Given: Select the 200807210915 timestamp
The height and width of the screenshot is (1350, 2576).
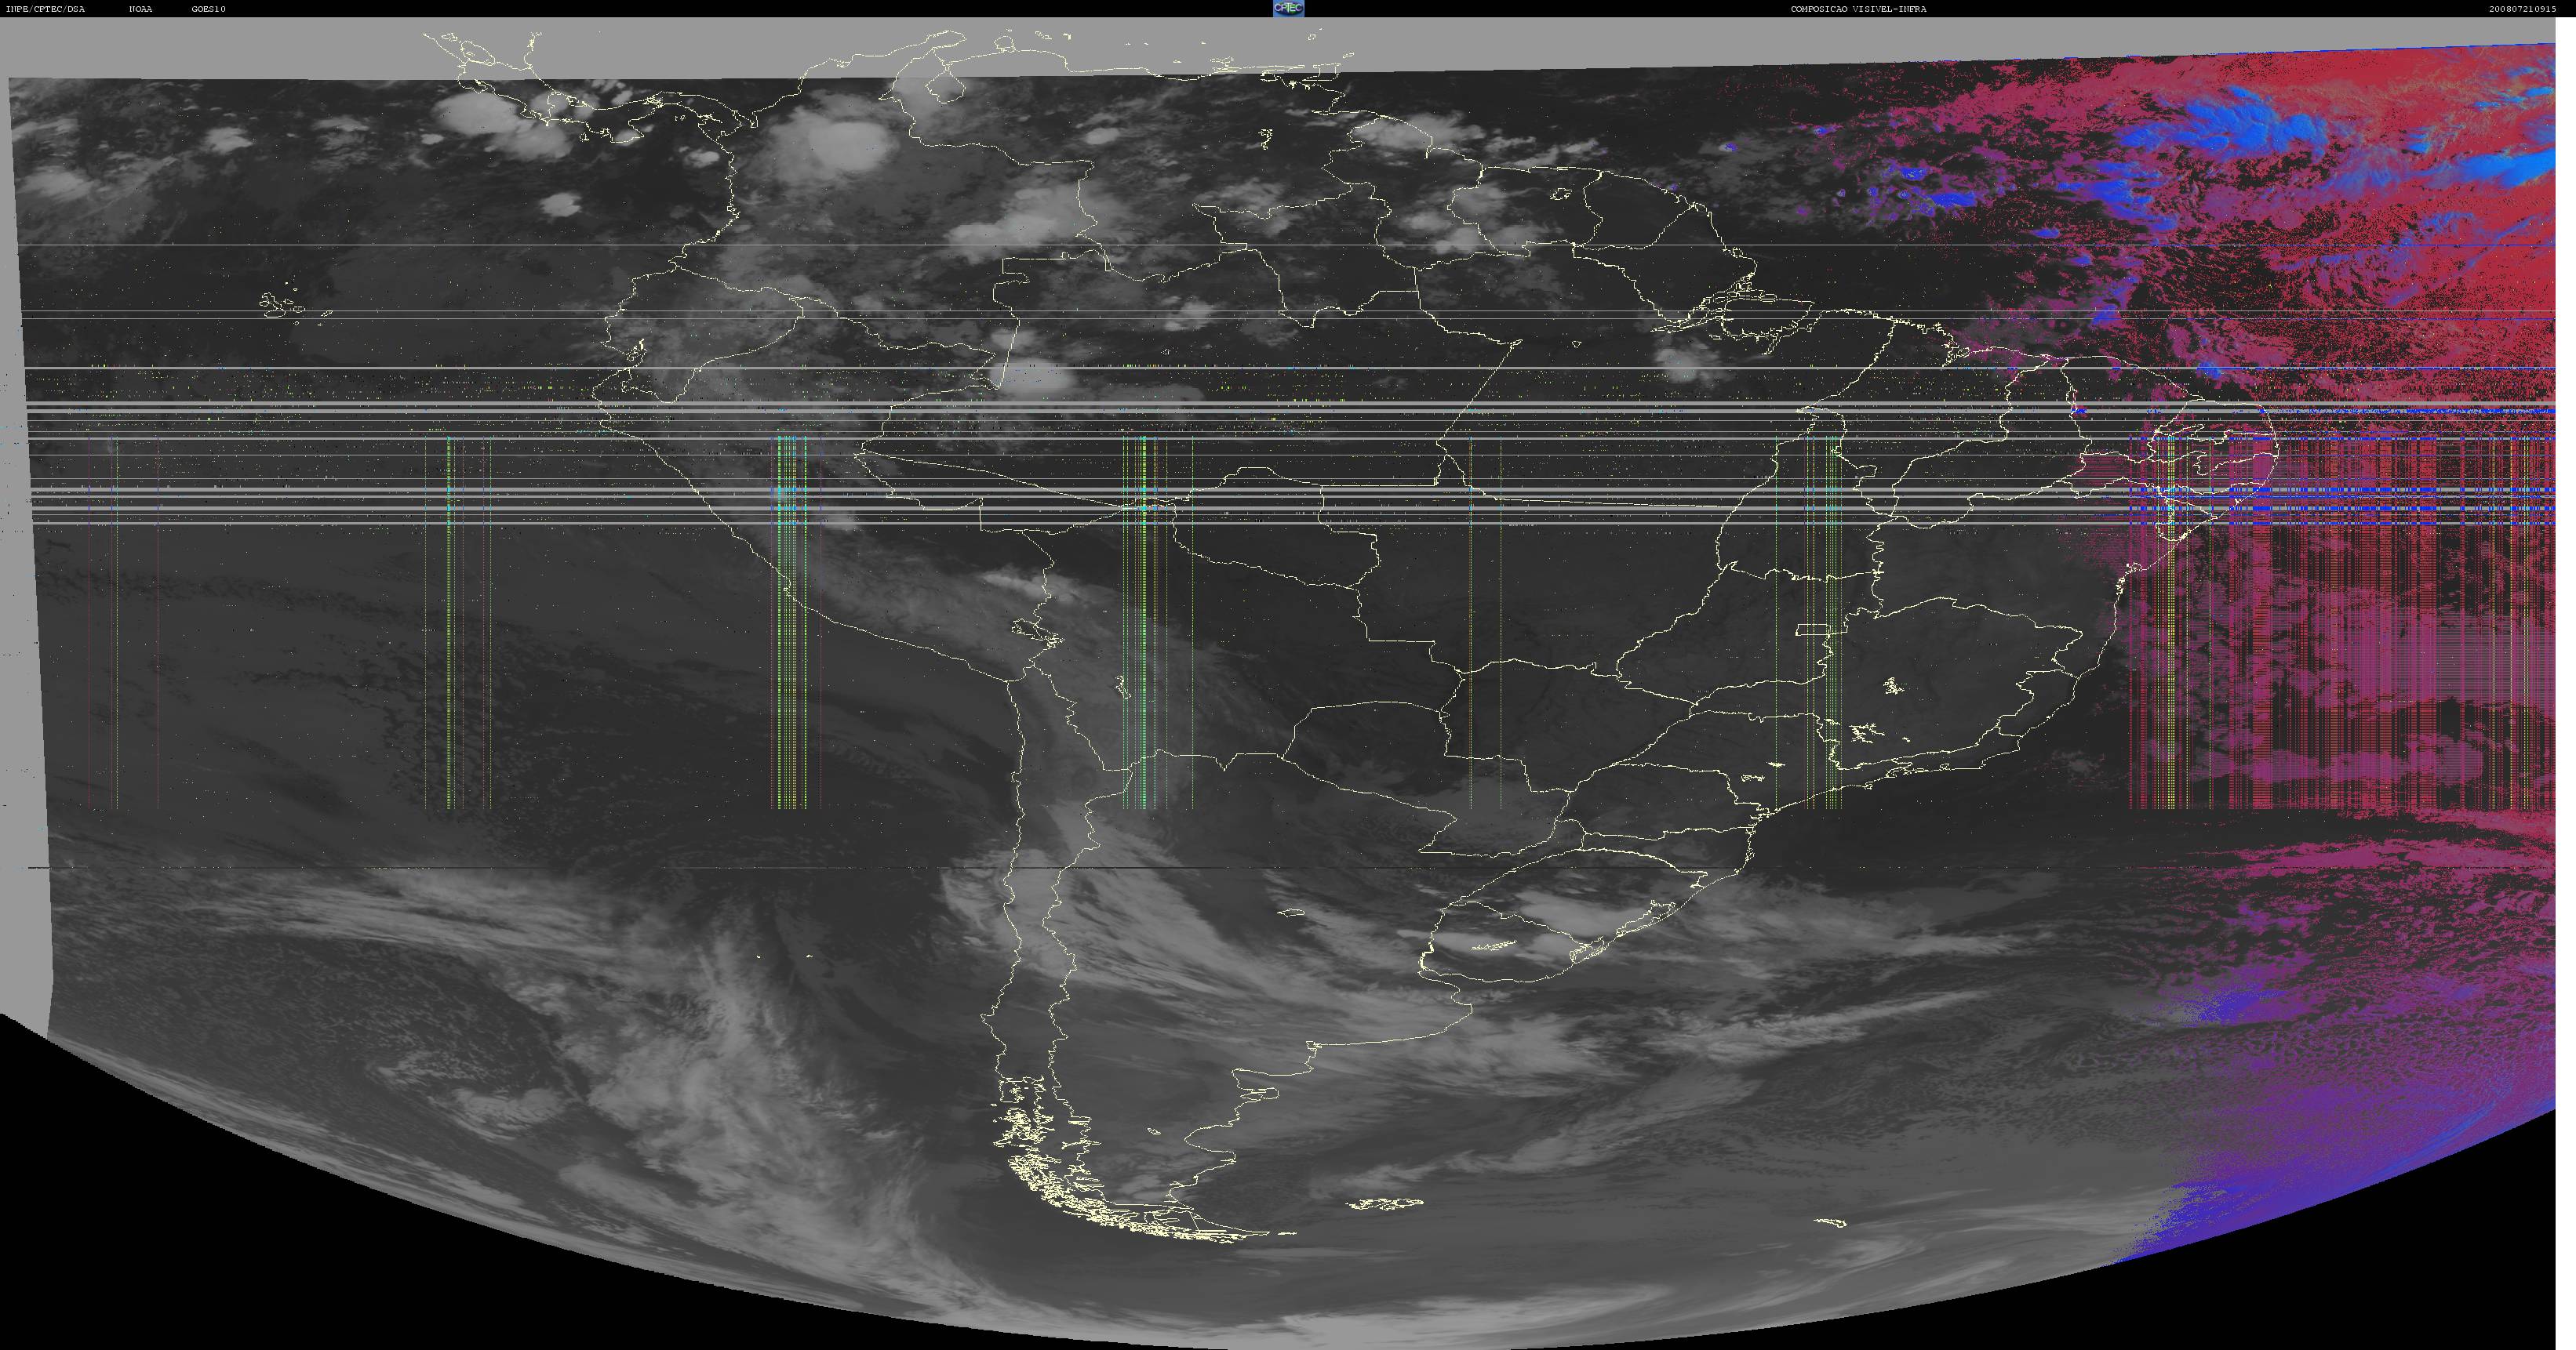Looking at the screenshot, I should (x=2522, y=9).
